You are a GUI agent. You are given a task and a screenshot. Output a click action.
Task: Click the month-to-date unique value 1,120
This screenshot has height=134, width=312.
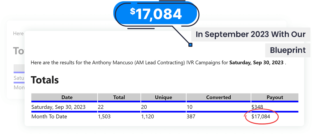148,116
